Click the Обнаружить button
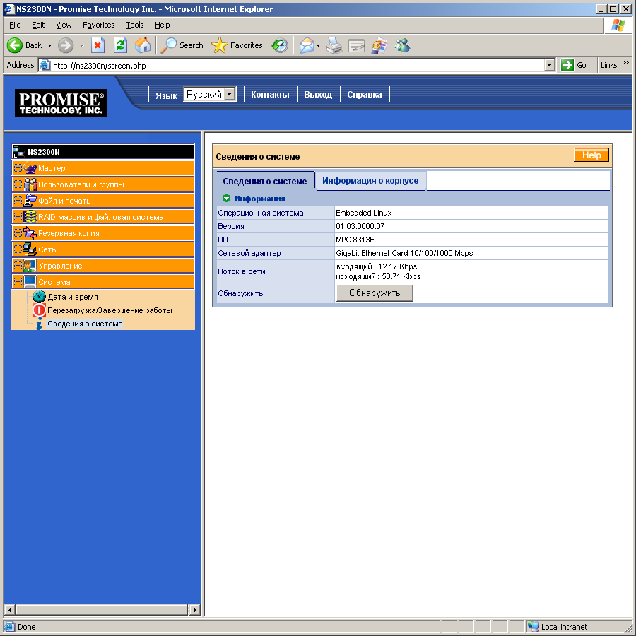Viewport: 636px width, 636px height. point(375,293)
